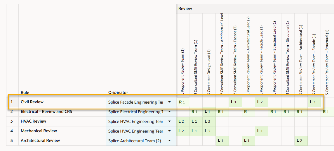Screen dimensions: 334x151
Task: Click L2 cell in Architectural Review row
Action: [x=301, y=141]
